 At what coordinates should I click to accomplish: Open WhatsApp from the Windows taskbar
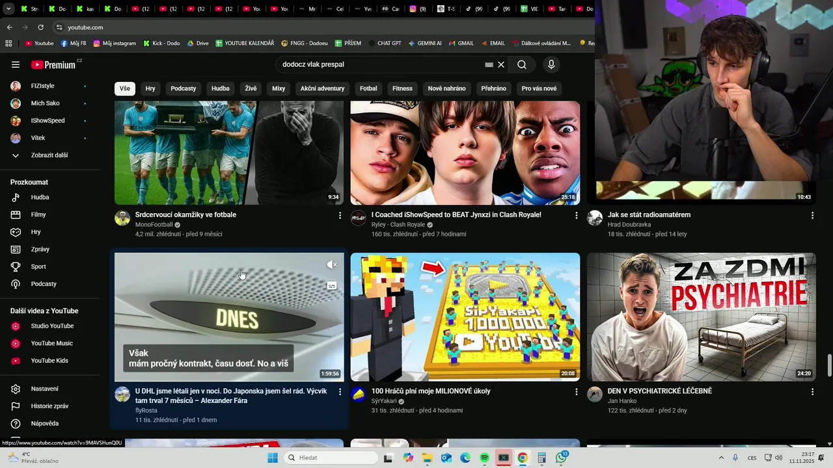click(x=561, y=458)
